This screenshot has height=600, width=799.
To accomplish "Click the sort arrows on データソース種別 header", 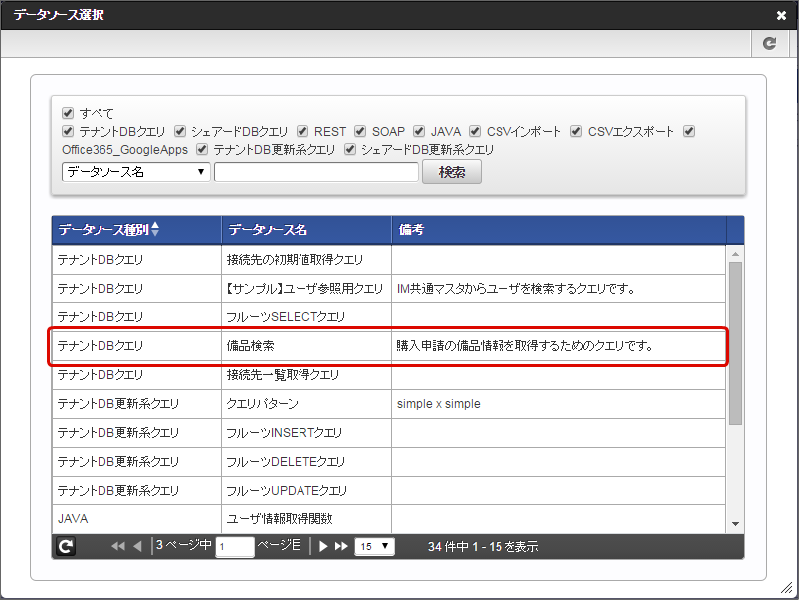I will (154, 230).
